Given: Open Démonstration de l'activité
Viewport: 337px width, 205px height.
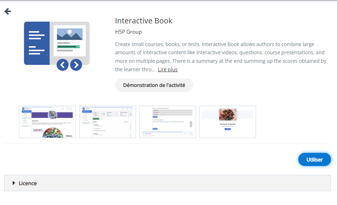Looking at the screenshot, I should pos(154,85).
